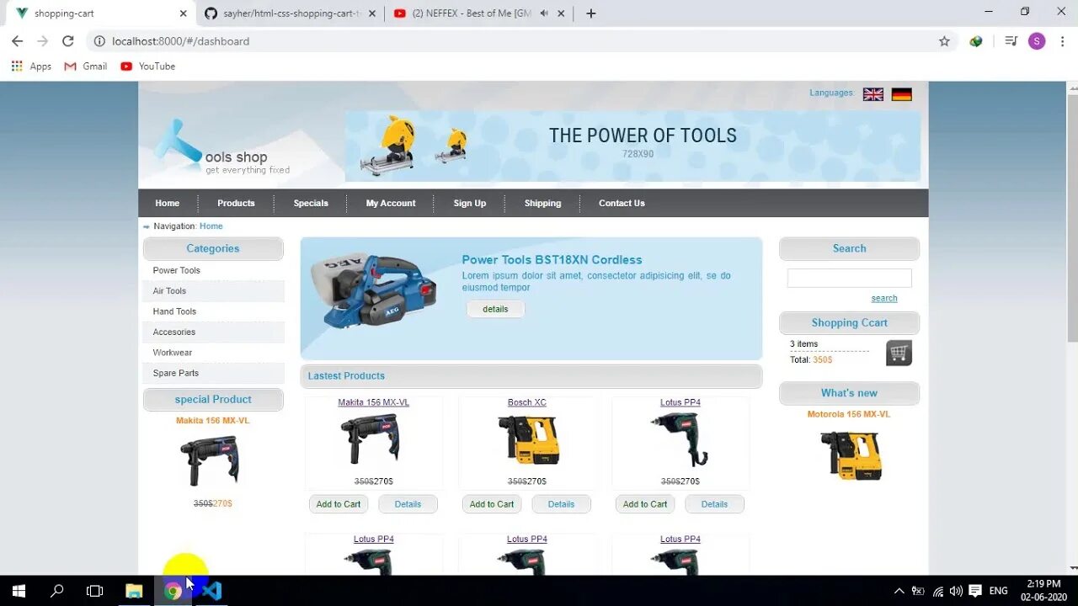
Task: Open the Motorola 156 MX-VL title link
Action: tap(849, 414)
